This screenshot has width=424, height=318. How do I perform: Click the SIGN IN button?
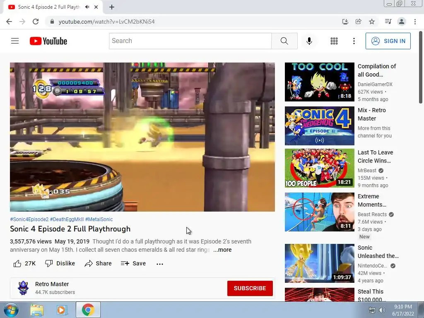pyautogui.click(x=388, y=41)
